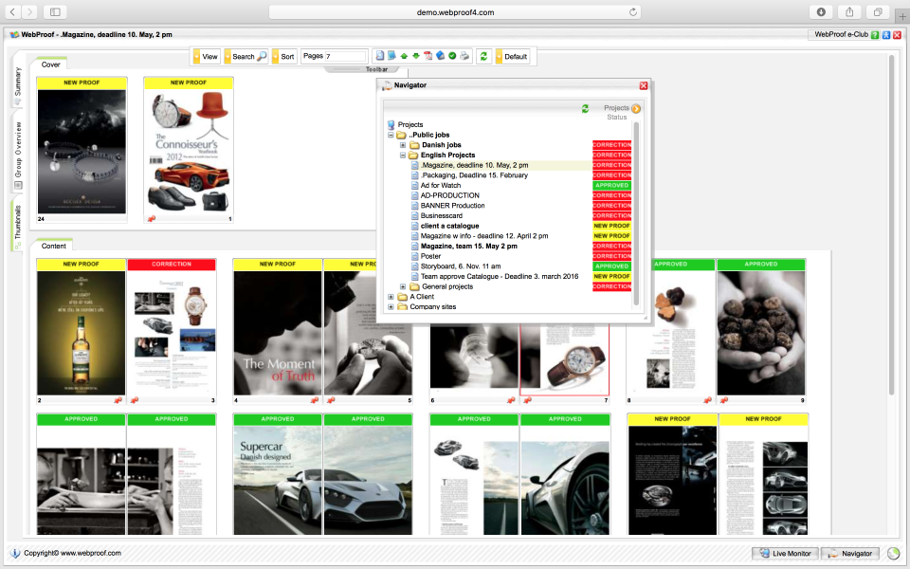This screenshot has height=569, width=910.
Task: Show Safari sidebar
Action: pyautogui.click(x=55, y=11)
